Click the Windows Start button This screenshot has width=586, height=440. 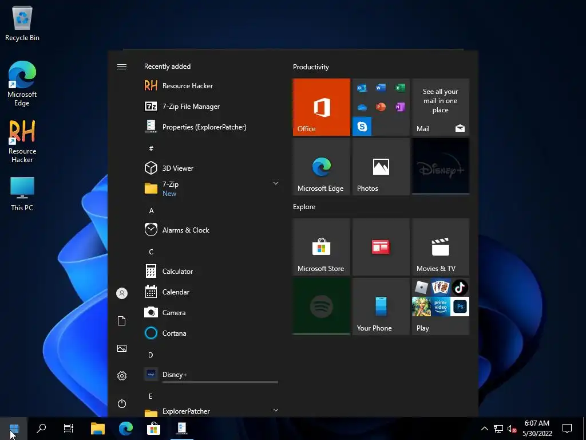14,429
